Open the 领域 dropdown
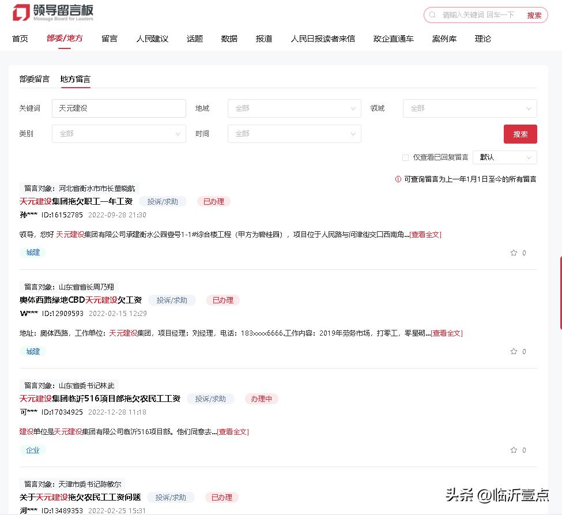 click(470, 108)
